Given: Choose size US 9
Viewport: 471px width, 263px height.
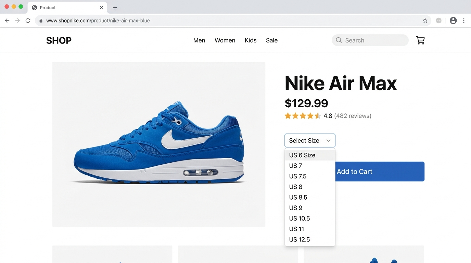Looking at the screenshot, I should click(310, 208).
